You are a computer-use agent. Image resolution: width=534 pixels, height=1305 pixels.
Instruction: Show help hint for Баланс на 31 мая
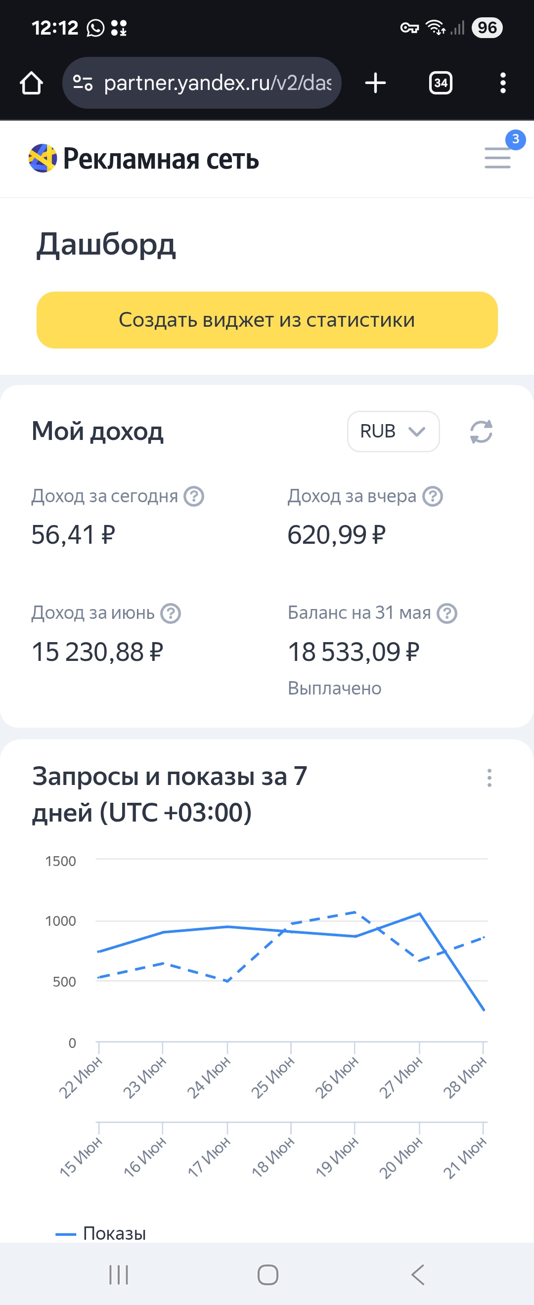tap(447, 613)
